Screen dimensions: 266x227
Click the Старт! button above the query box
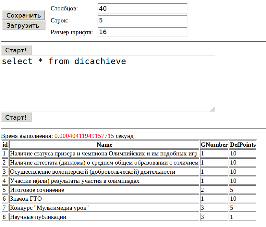(x=16, y=50)
